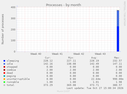Select the 'stopped' legend label
This screenshot has height=94, width=127.
pyautogui.click(x=12, y=67)
